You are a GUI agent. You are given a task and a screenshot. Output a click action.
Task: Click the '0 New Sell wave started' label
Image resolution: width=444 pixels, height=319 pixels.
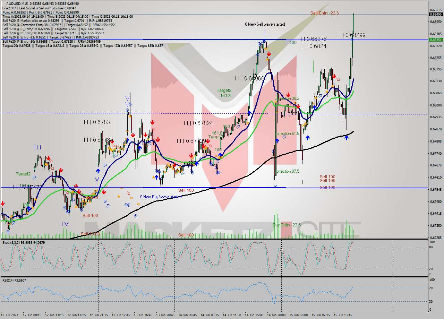click(265, 24)
